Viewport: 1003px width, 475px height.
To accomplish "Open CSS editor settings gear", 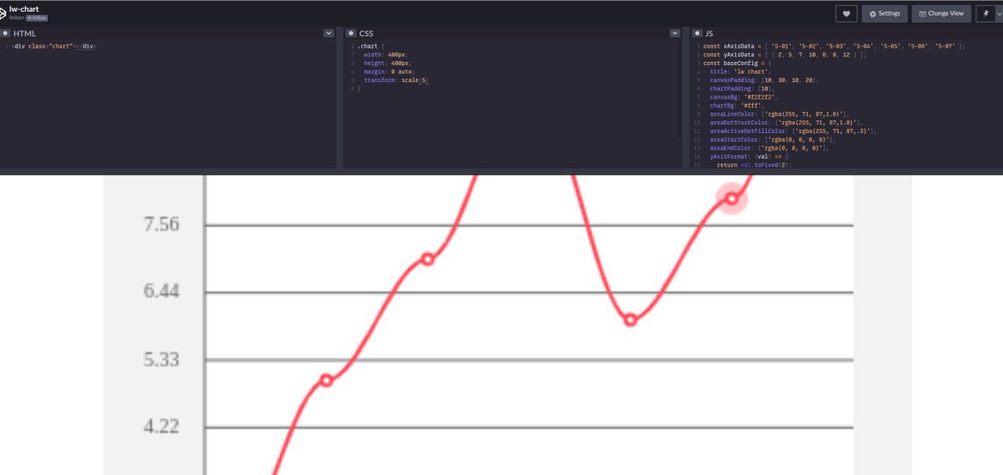I will click(351, 34).
